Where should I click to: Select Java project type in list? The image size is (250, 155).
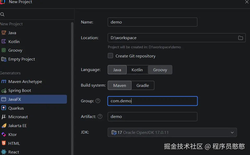(33, 33)
